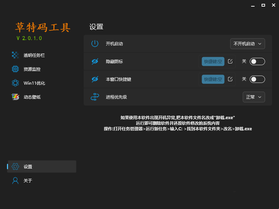Viewport: 279px width, 209px height.
Task: Click edit icon beside 本窗口快捷键 hotkey
Action: [x=230, y=79]
